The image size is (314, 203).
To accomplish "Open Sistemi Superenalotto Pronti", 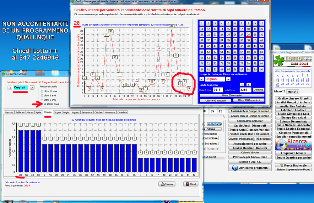I will (x=293, y=169).
